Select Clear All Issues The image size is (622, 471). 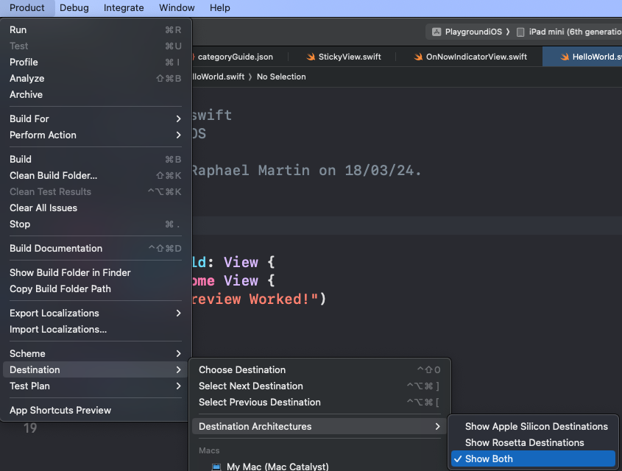96,208
